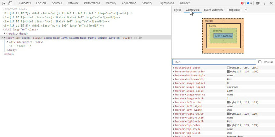Activate the inspect element picker icon

[x=4, y=3]
